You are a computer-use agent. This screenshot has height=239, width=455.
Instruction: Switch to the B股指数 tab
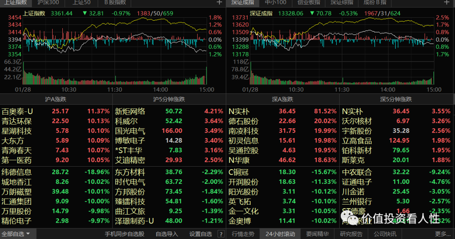(115, 3)
